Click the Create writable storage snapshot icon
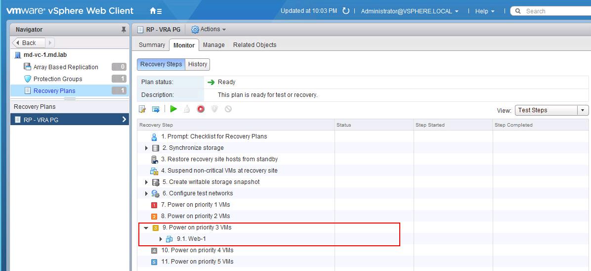This screenshot has width=591, height=271. click(156, 182)
